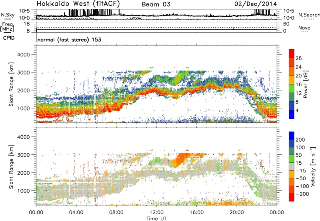Click the 'Velocity [m s-1]' colorbar title
This screenshot has width=320, height=221.
pos(312,166)
